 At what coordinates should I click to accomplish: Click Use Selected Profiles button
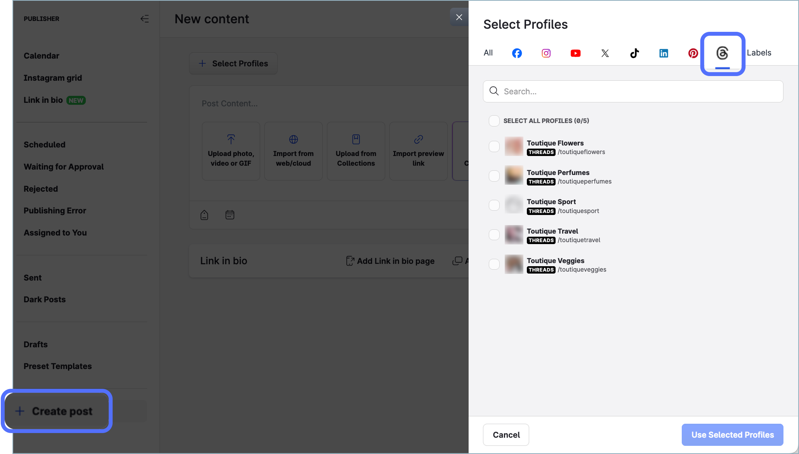coord(732,435)
